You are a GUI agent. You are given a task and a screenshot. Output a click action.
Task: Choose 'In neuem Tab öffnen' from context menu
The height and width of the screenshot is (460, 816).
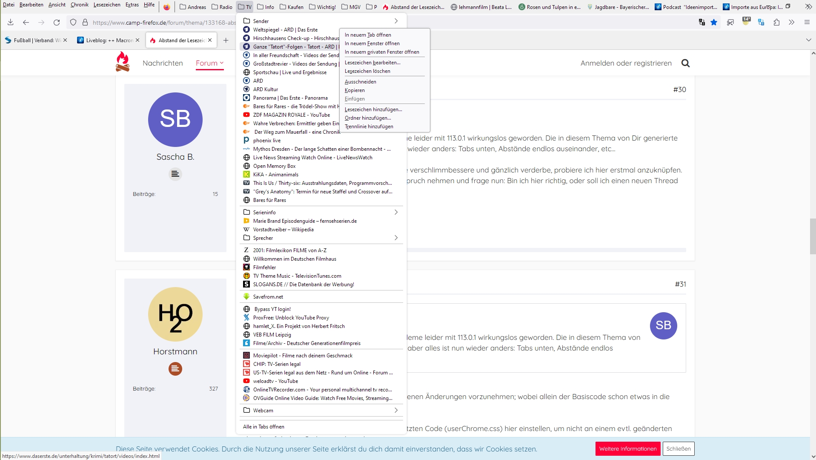coord(384,35)
